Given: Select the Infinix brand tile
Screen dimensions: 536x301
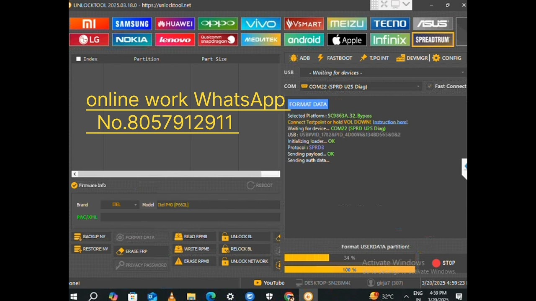Looking at the screenshot, I should (389, 40).
